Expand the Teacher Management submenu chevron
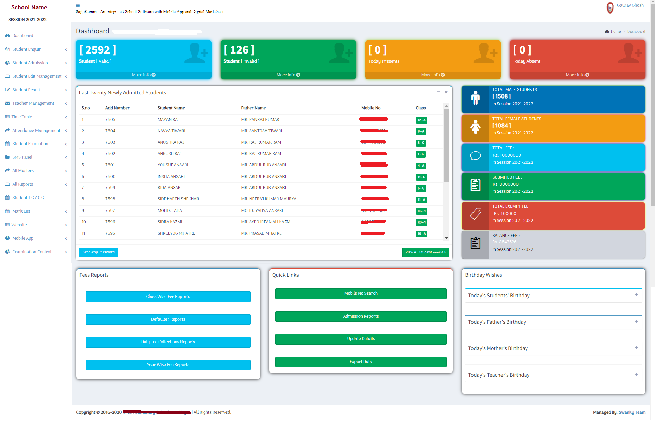The height and width of the screenshot is (424, 655). (x=66, y=104)
